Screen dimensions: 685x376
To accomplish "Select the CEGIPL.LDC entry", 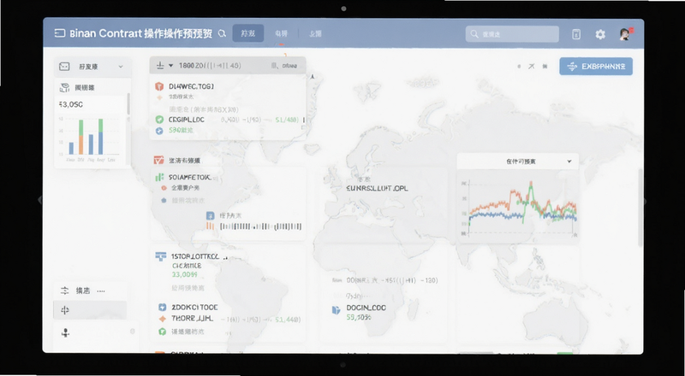I will tap(187, 120).
